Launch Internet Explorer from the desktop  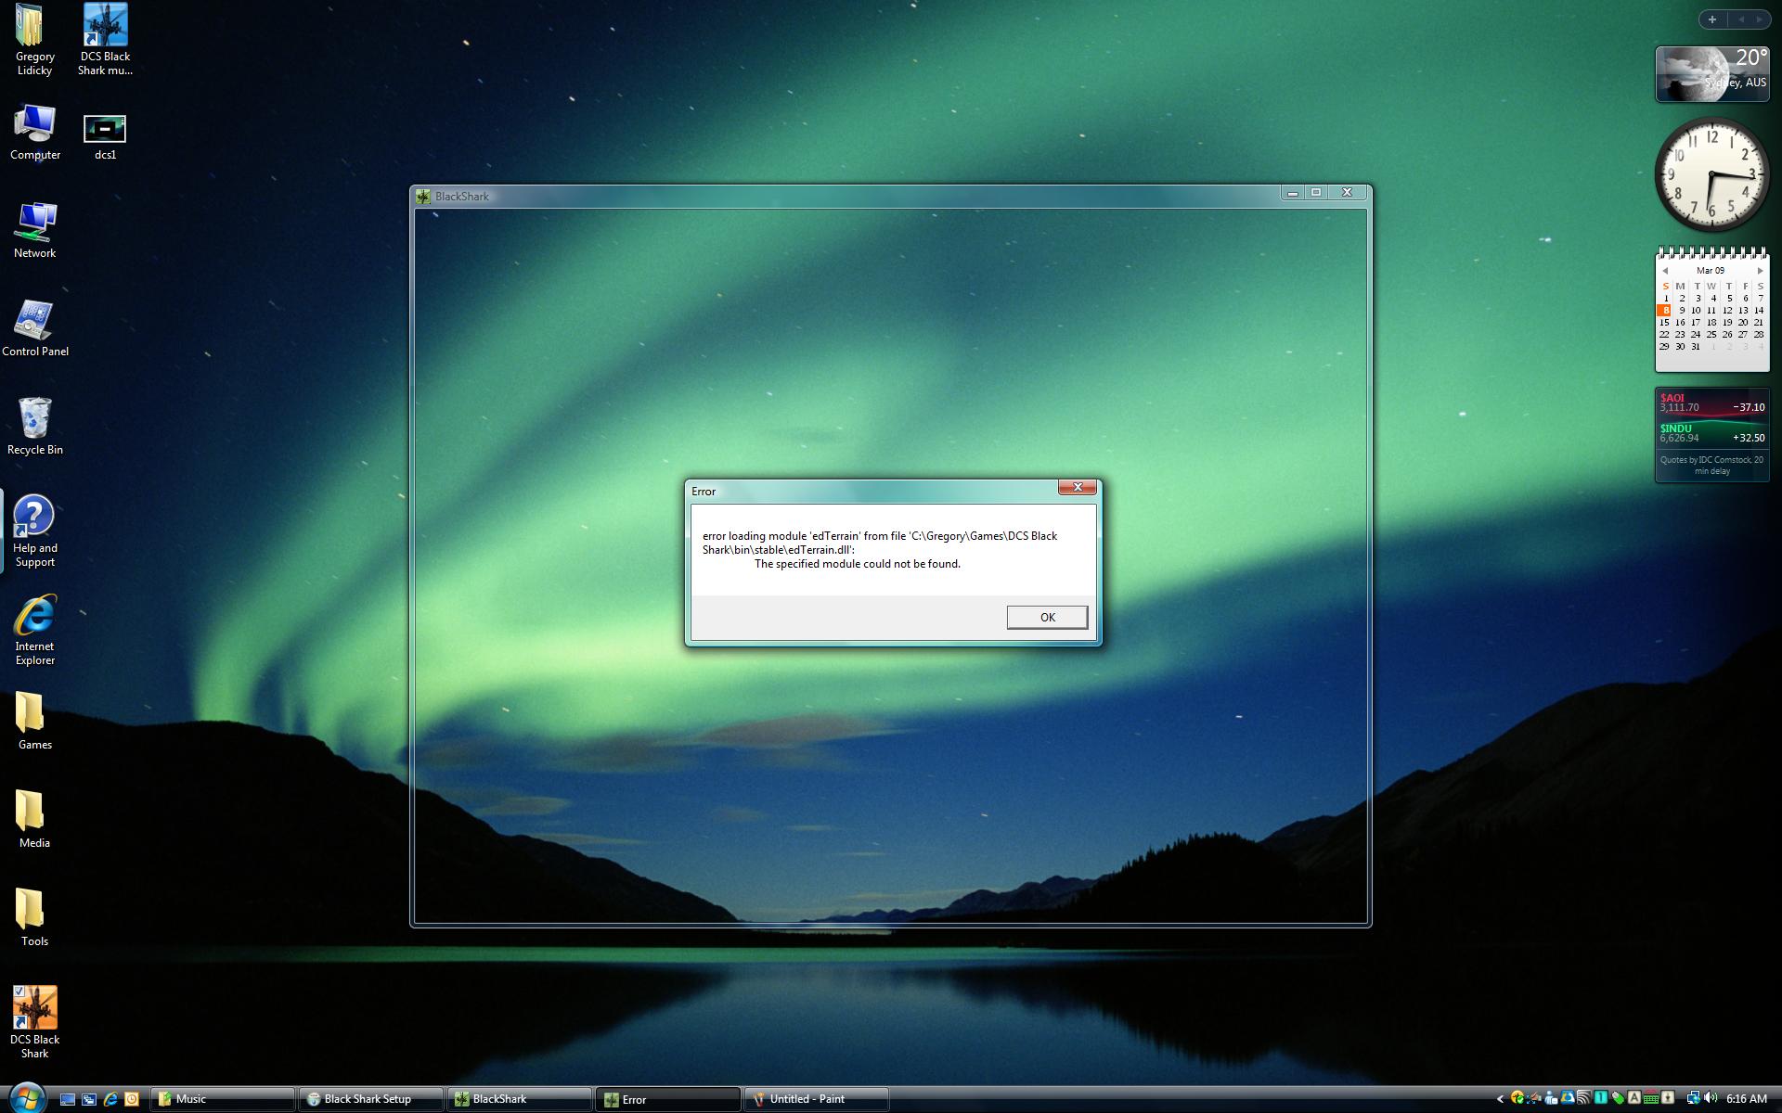click(34, 631)
